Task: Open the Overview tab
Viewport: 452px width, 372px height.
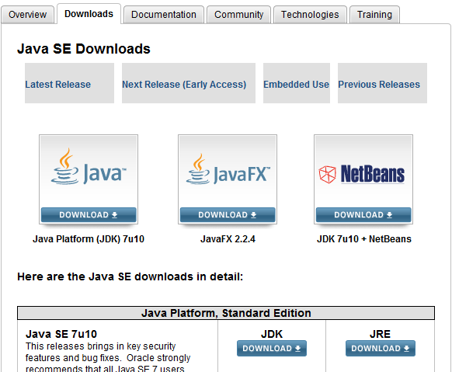Action: pyautogui.click(x=27, y=15)
